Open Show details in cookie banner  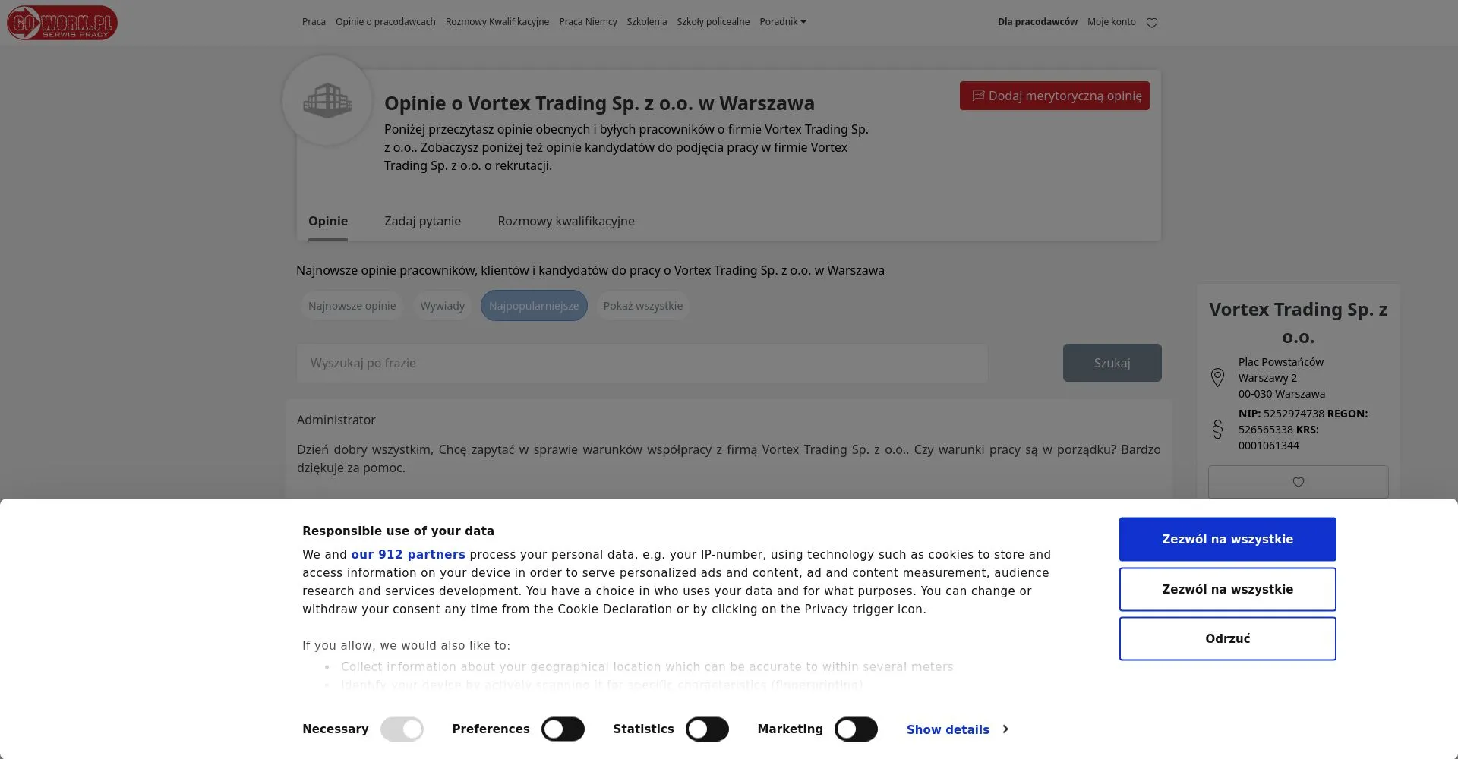[957, 729]
